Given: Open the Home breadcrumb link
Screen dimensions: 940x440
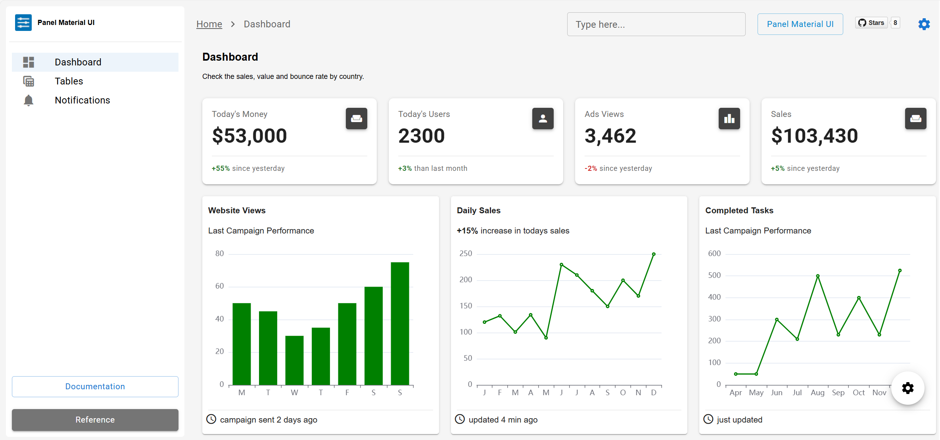Looking at the screenshot, I should click(209, 24).
